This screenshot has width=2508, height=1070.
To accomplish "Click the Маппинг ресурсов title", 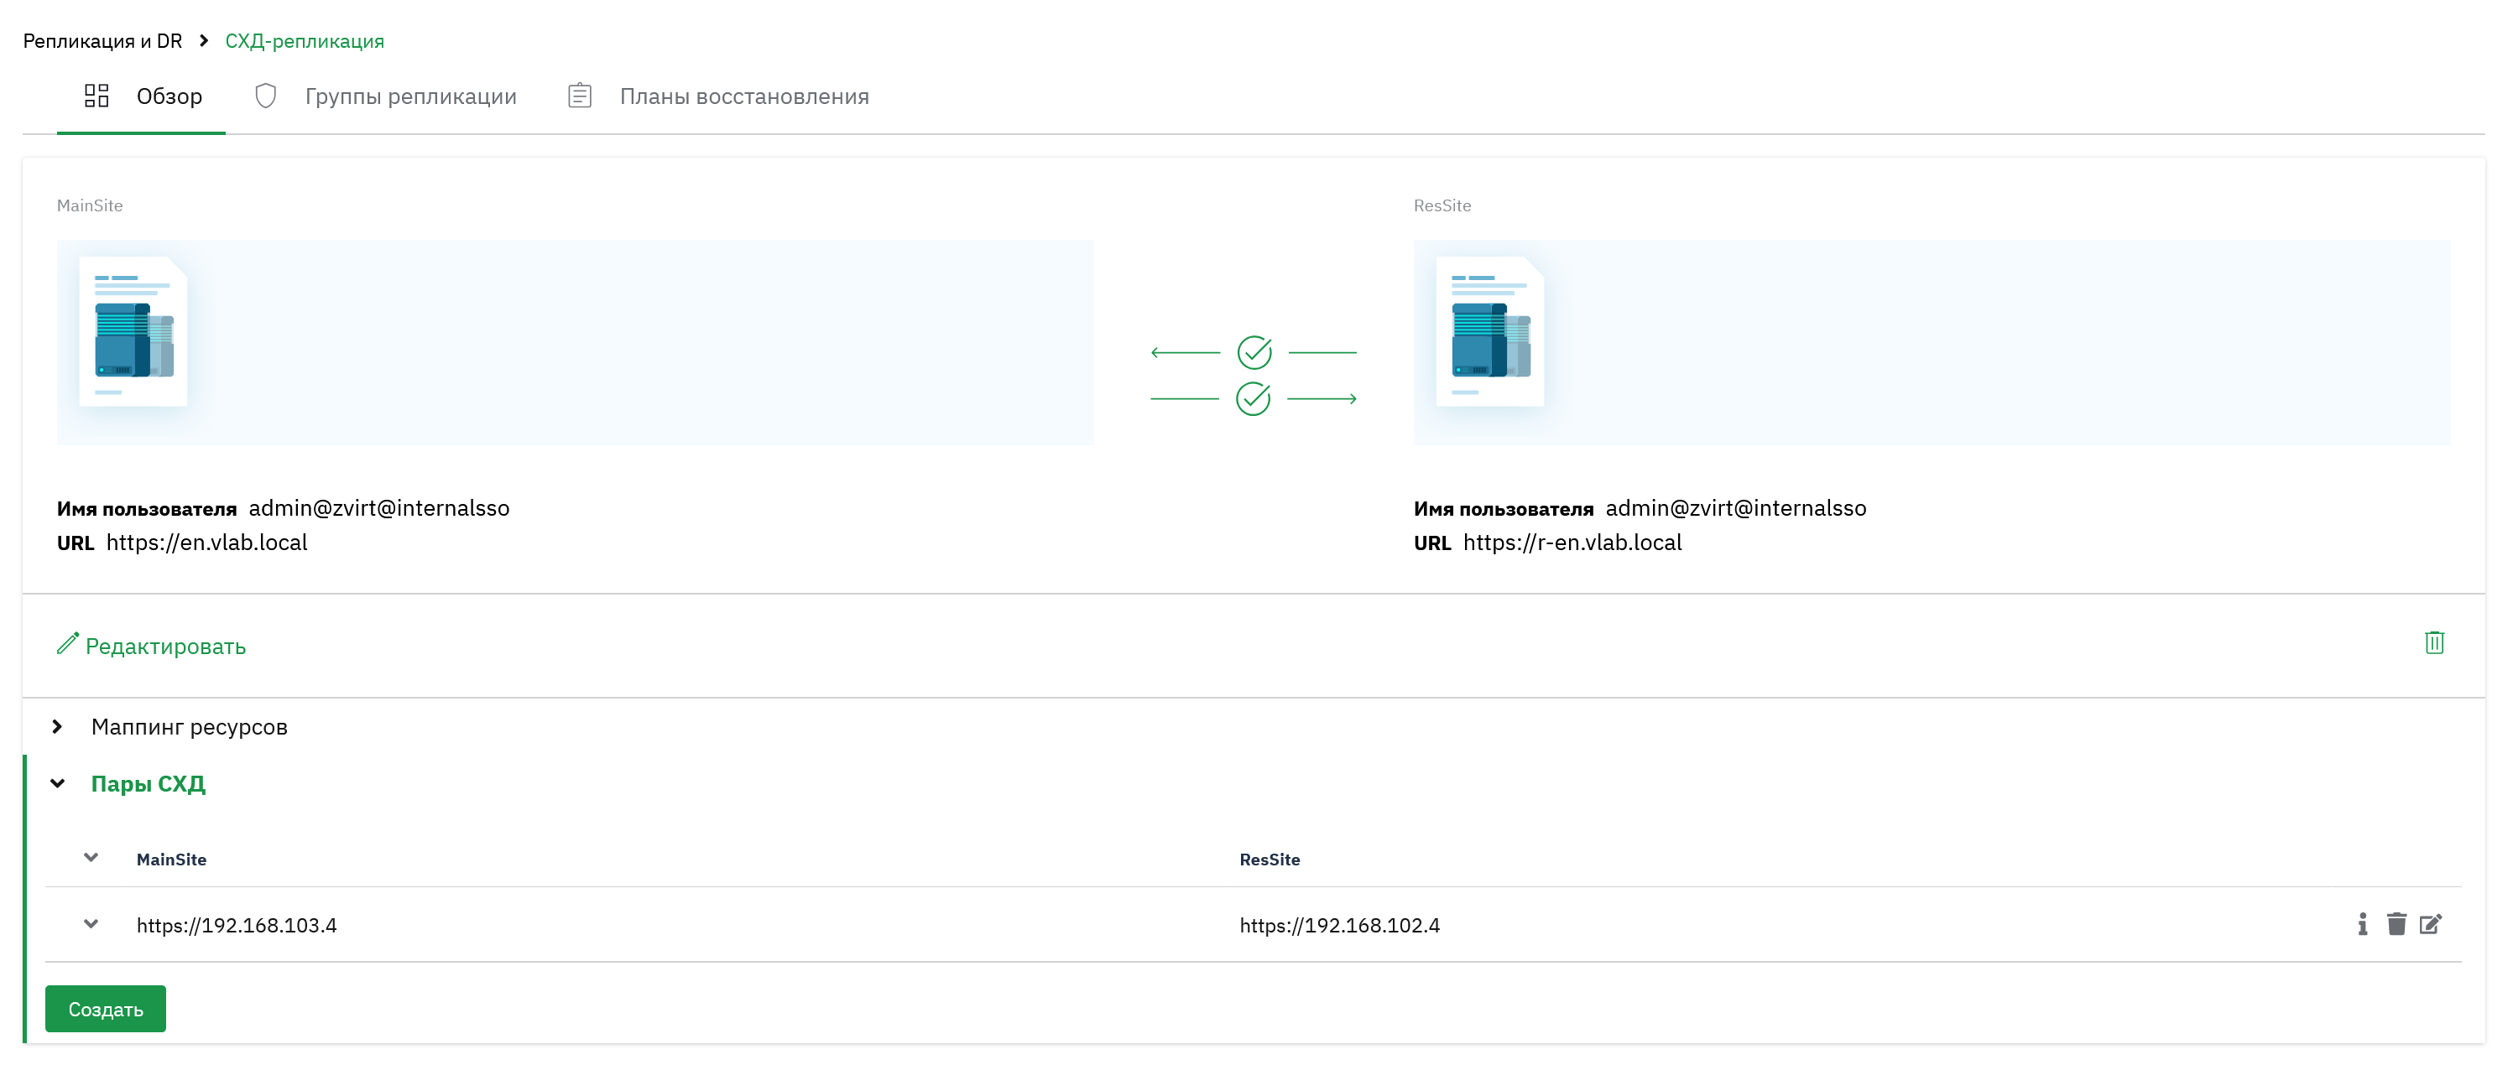I will [189, 727].
